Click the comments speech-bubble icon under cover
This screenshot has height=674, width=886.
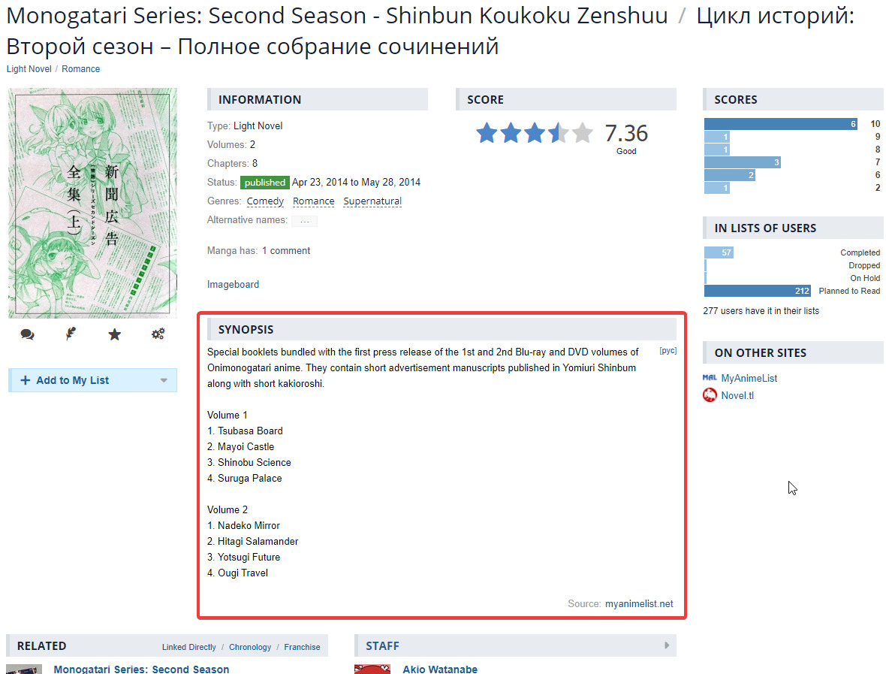click(28, 334)
